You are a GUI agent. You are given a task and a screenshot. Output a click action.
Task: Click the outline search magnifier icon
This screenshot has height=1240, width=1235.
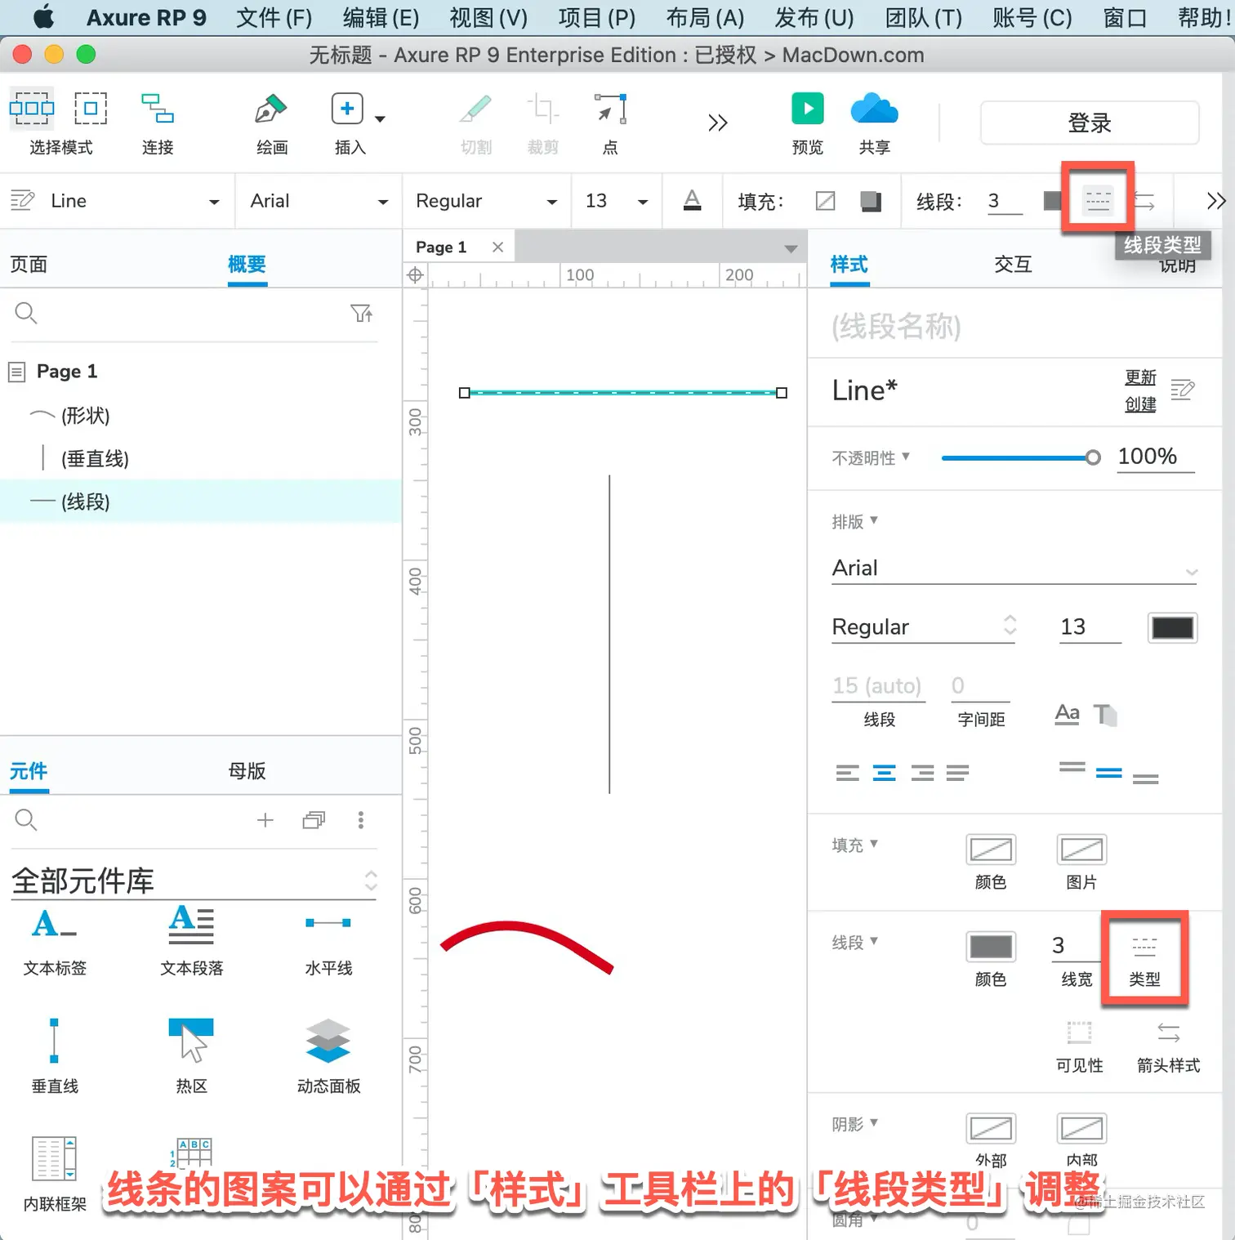pyautogui.click(x=26, y=313)
